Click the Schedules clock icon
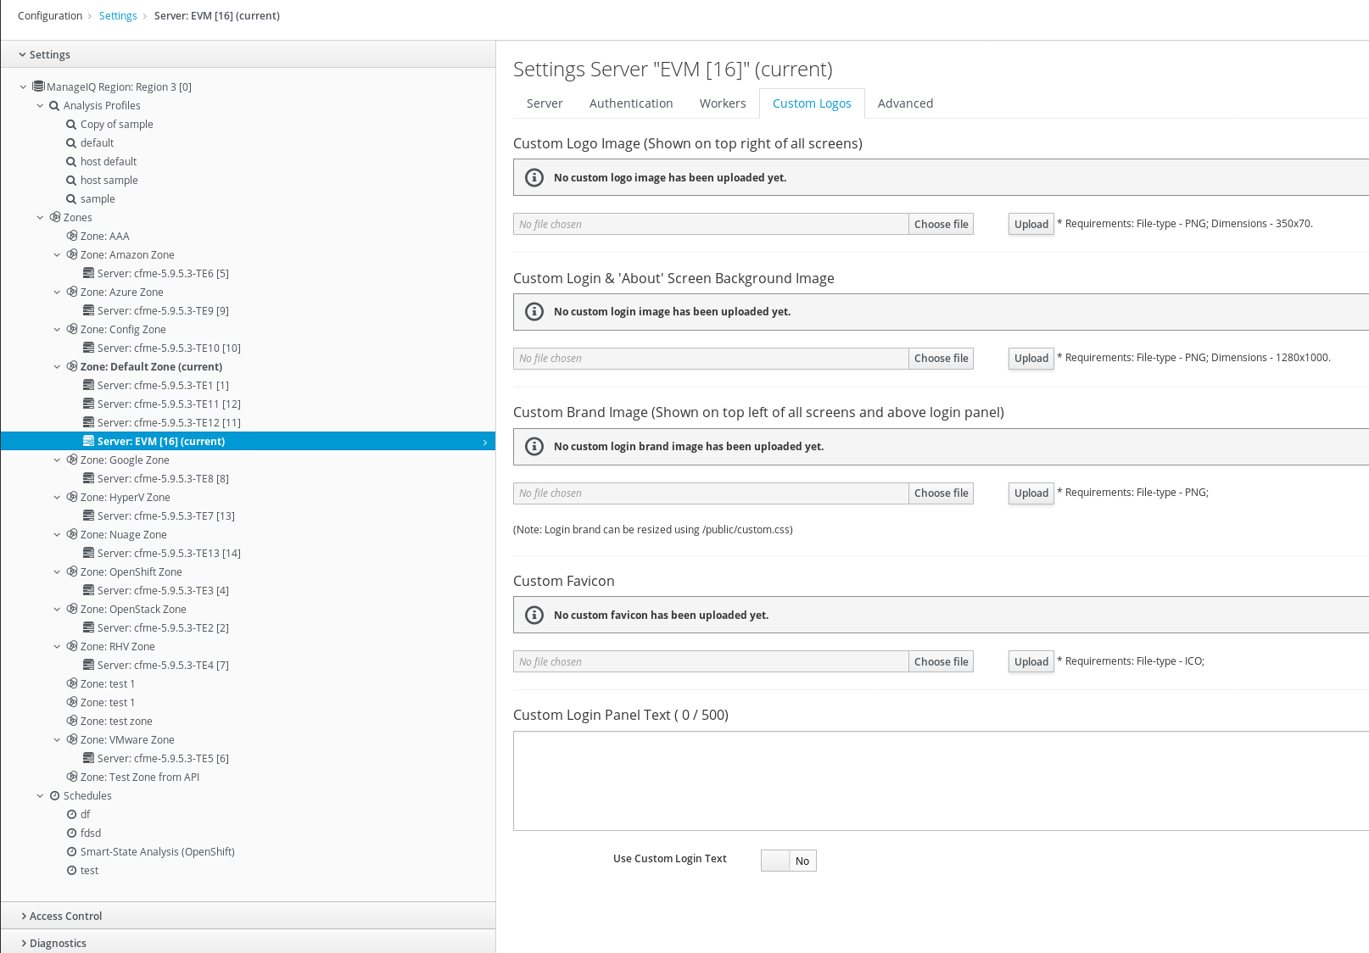The height and width of the screenshot is (953, 1369). (x=54, y=796)
